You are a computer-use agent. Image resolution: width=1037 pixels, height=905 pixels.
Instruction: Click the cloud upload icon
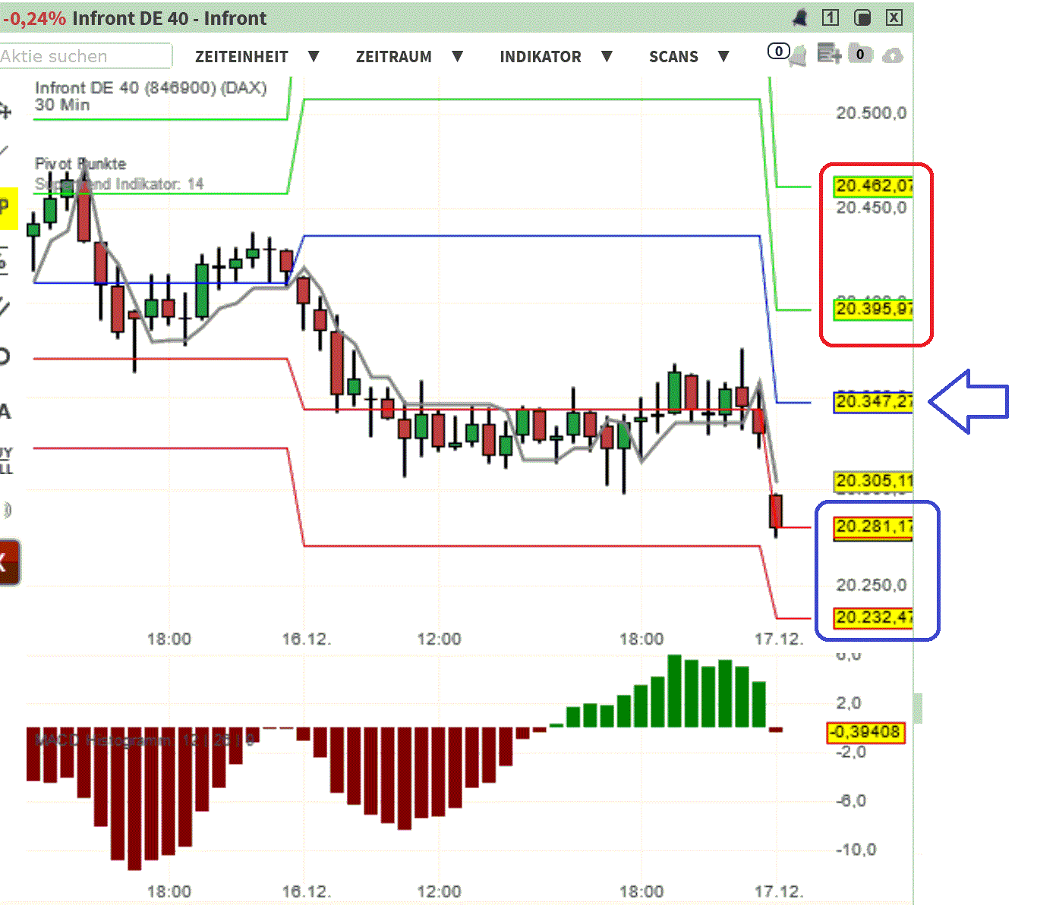tap(893, 56)
